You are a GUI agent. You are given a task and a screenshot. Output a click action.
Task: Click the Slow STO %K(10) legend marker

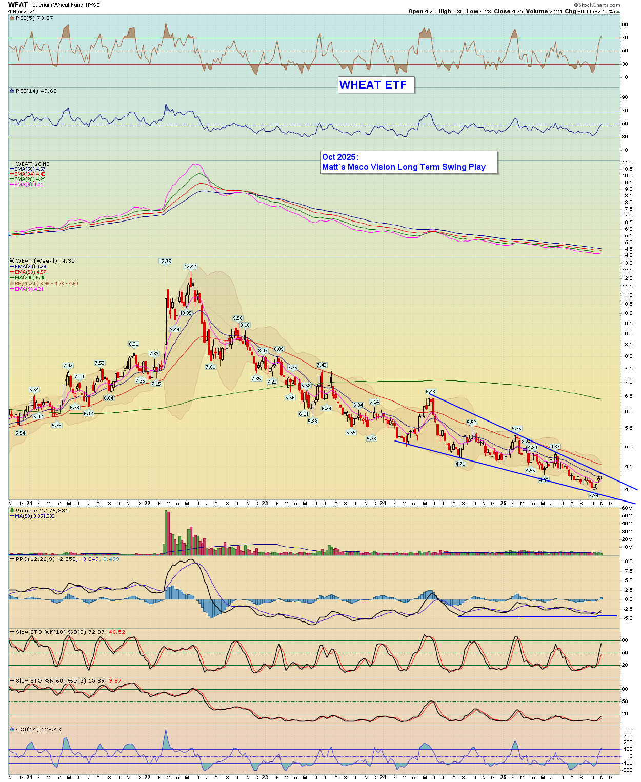[12, 632]
